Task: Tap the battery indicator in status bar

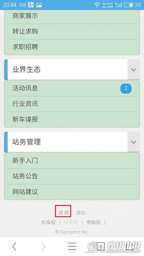Action: [129, 5]
